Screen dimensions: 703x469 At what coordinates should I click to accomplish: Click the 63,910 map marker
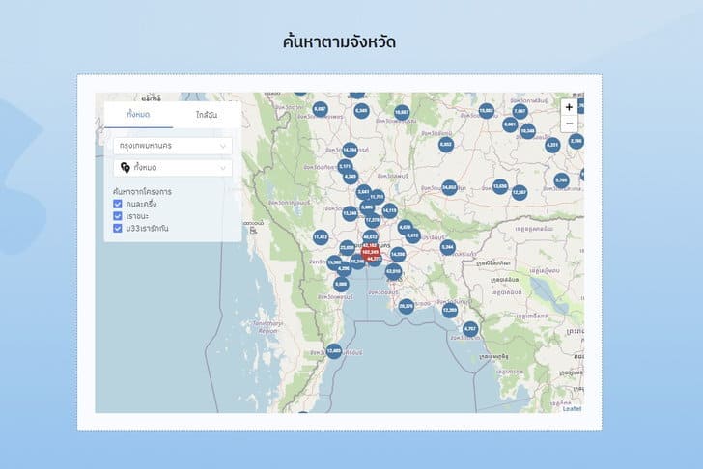393,271
